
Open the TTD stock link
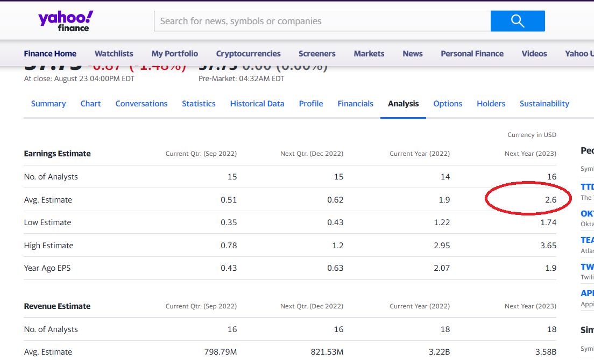[x=587, y=186]
